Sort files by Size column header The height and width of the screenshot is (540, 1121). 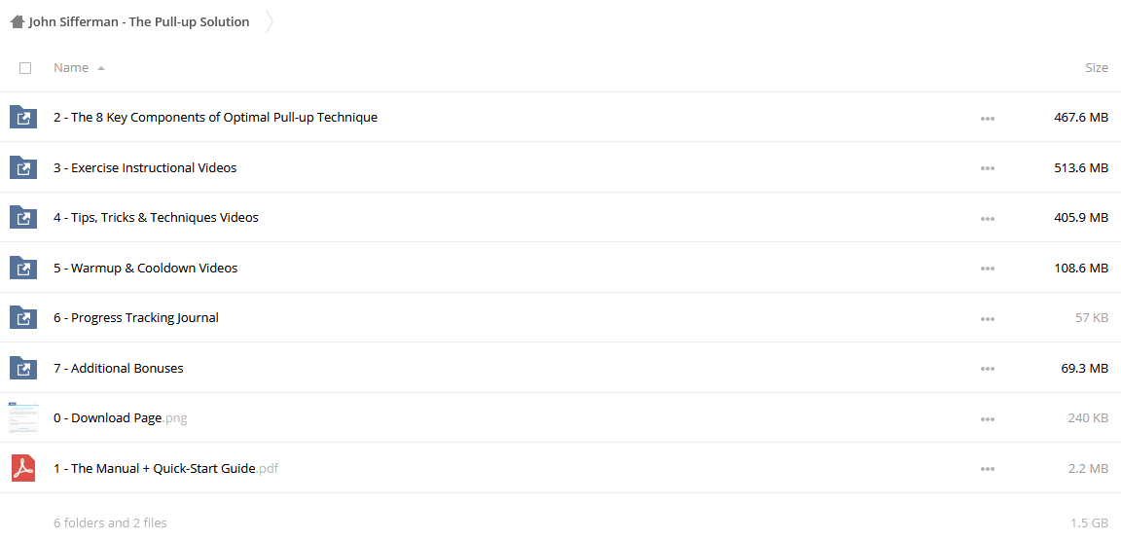click(1097, 68)
